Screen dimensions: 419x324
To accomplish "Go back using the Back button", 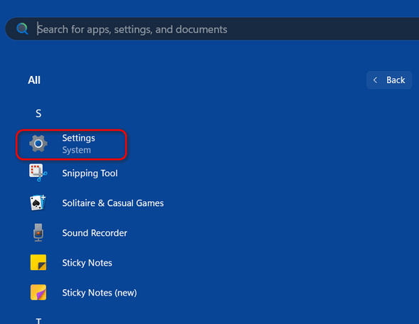I will click(x=389, y=80).
